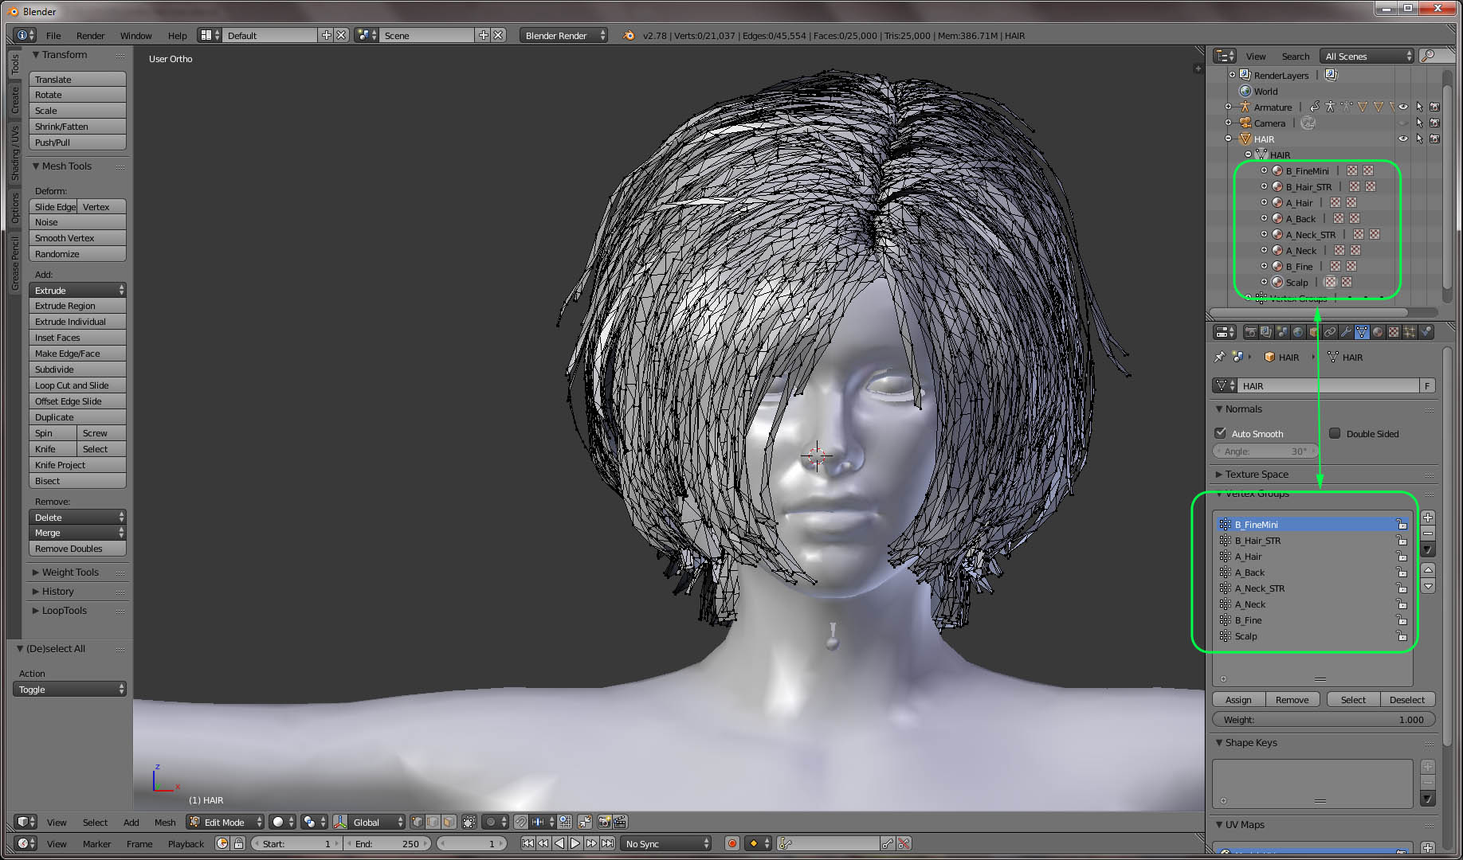Open the Constraints chain-link properties tab
Image resolution: width=1463 pixels, height=860 pixels.
point(1330,332)
